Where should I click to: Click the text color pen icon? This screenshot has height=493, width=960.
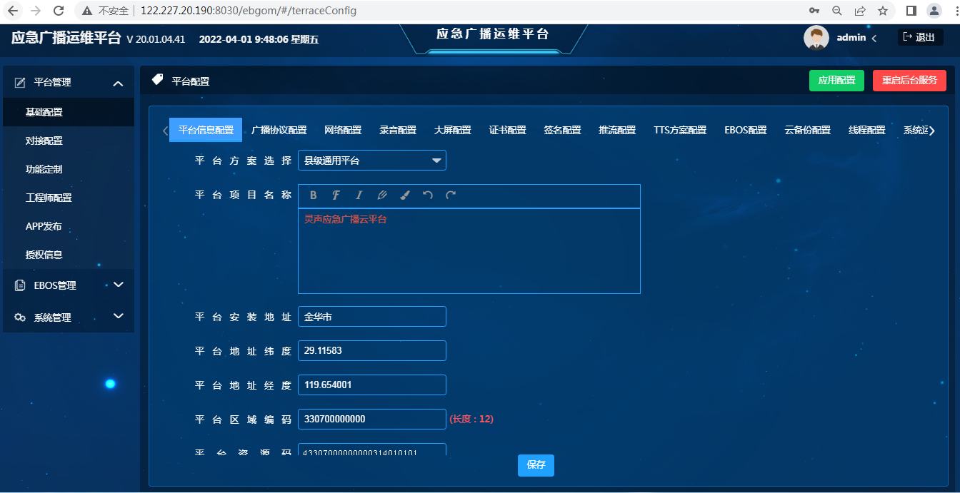point(382,195)
